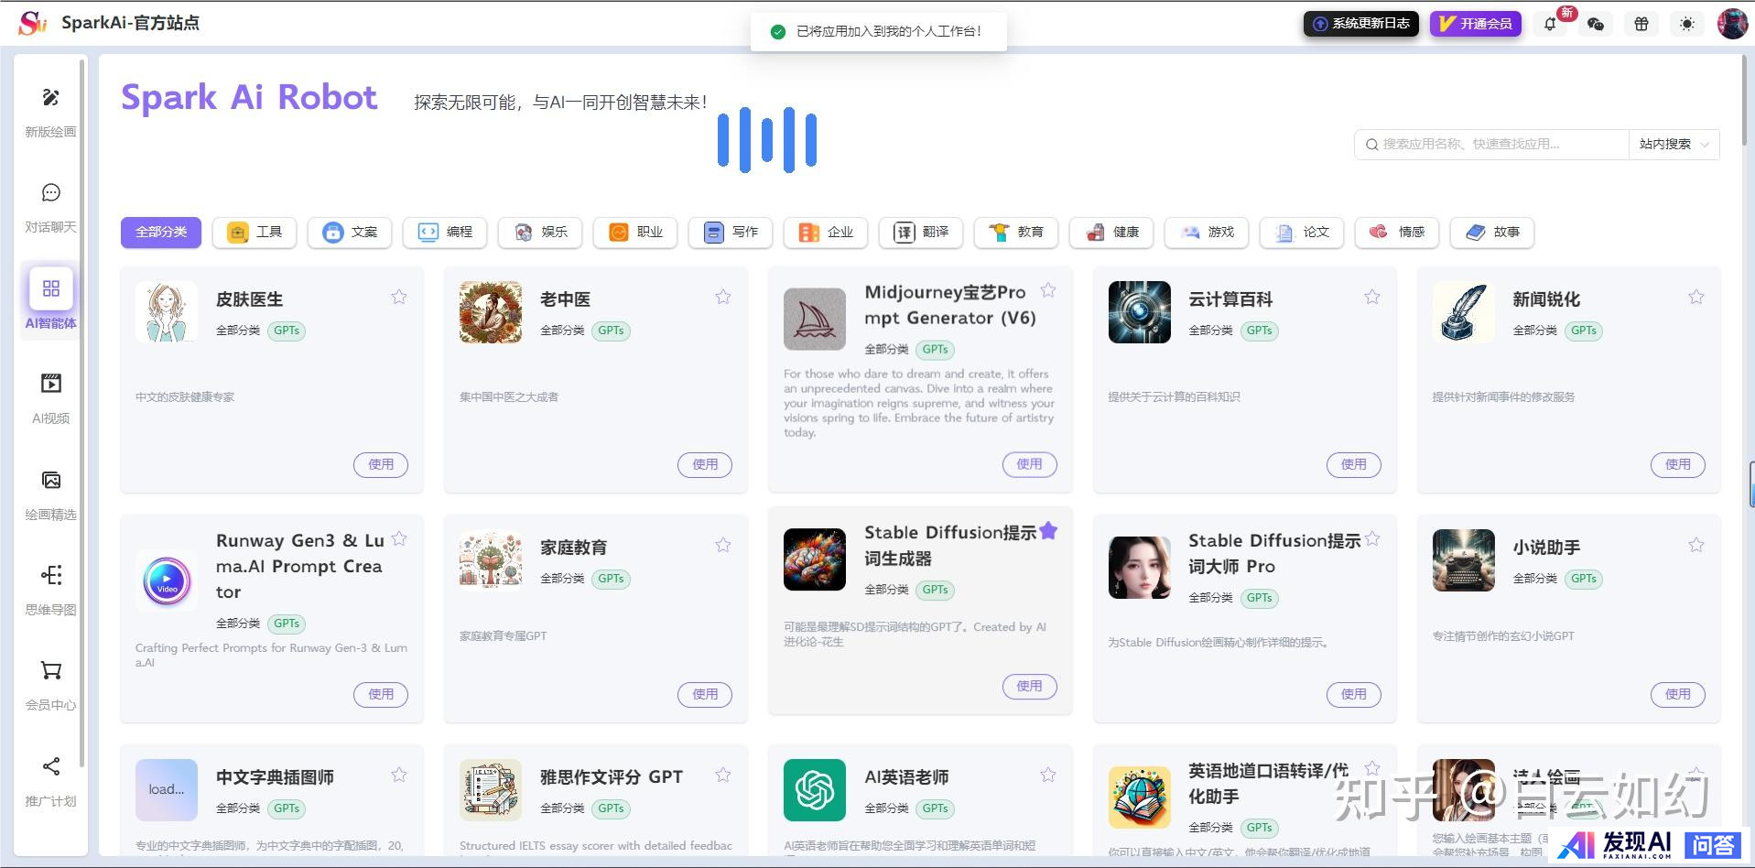Open the notification bell icon

click(1550, 24)
